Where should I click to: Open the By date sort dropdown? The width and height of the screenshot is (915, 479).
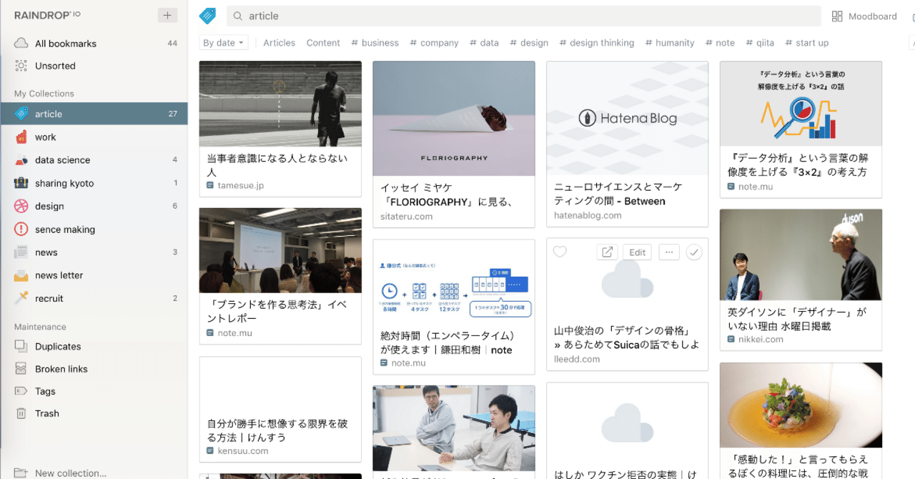pos(224,43)
